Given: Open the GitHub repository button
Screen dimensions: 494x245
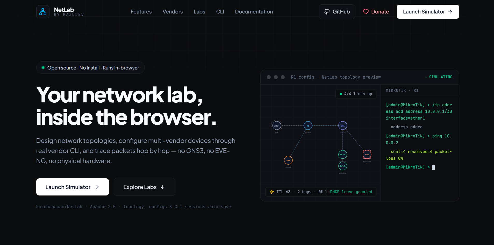Looking at the screenshot, I should pyautogui.click(x=337, y=12).
